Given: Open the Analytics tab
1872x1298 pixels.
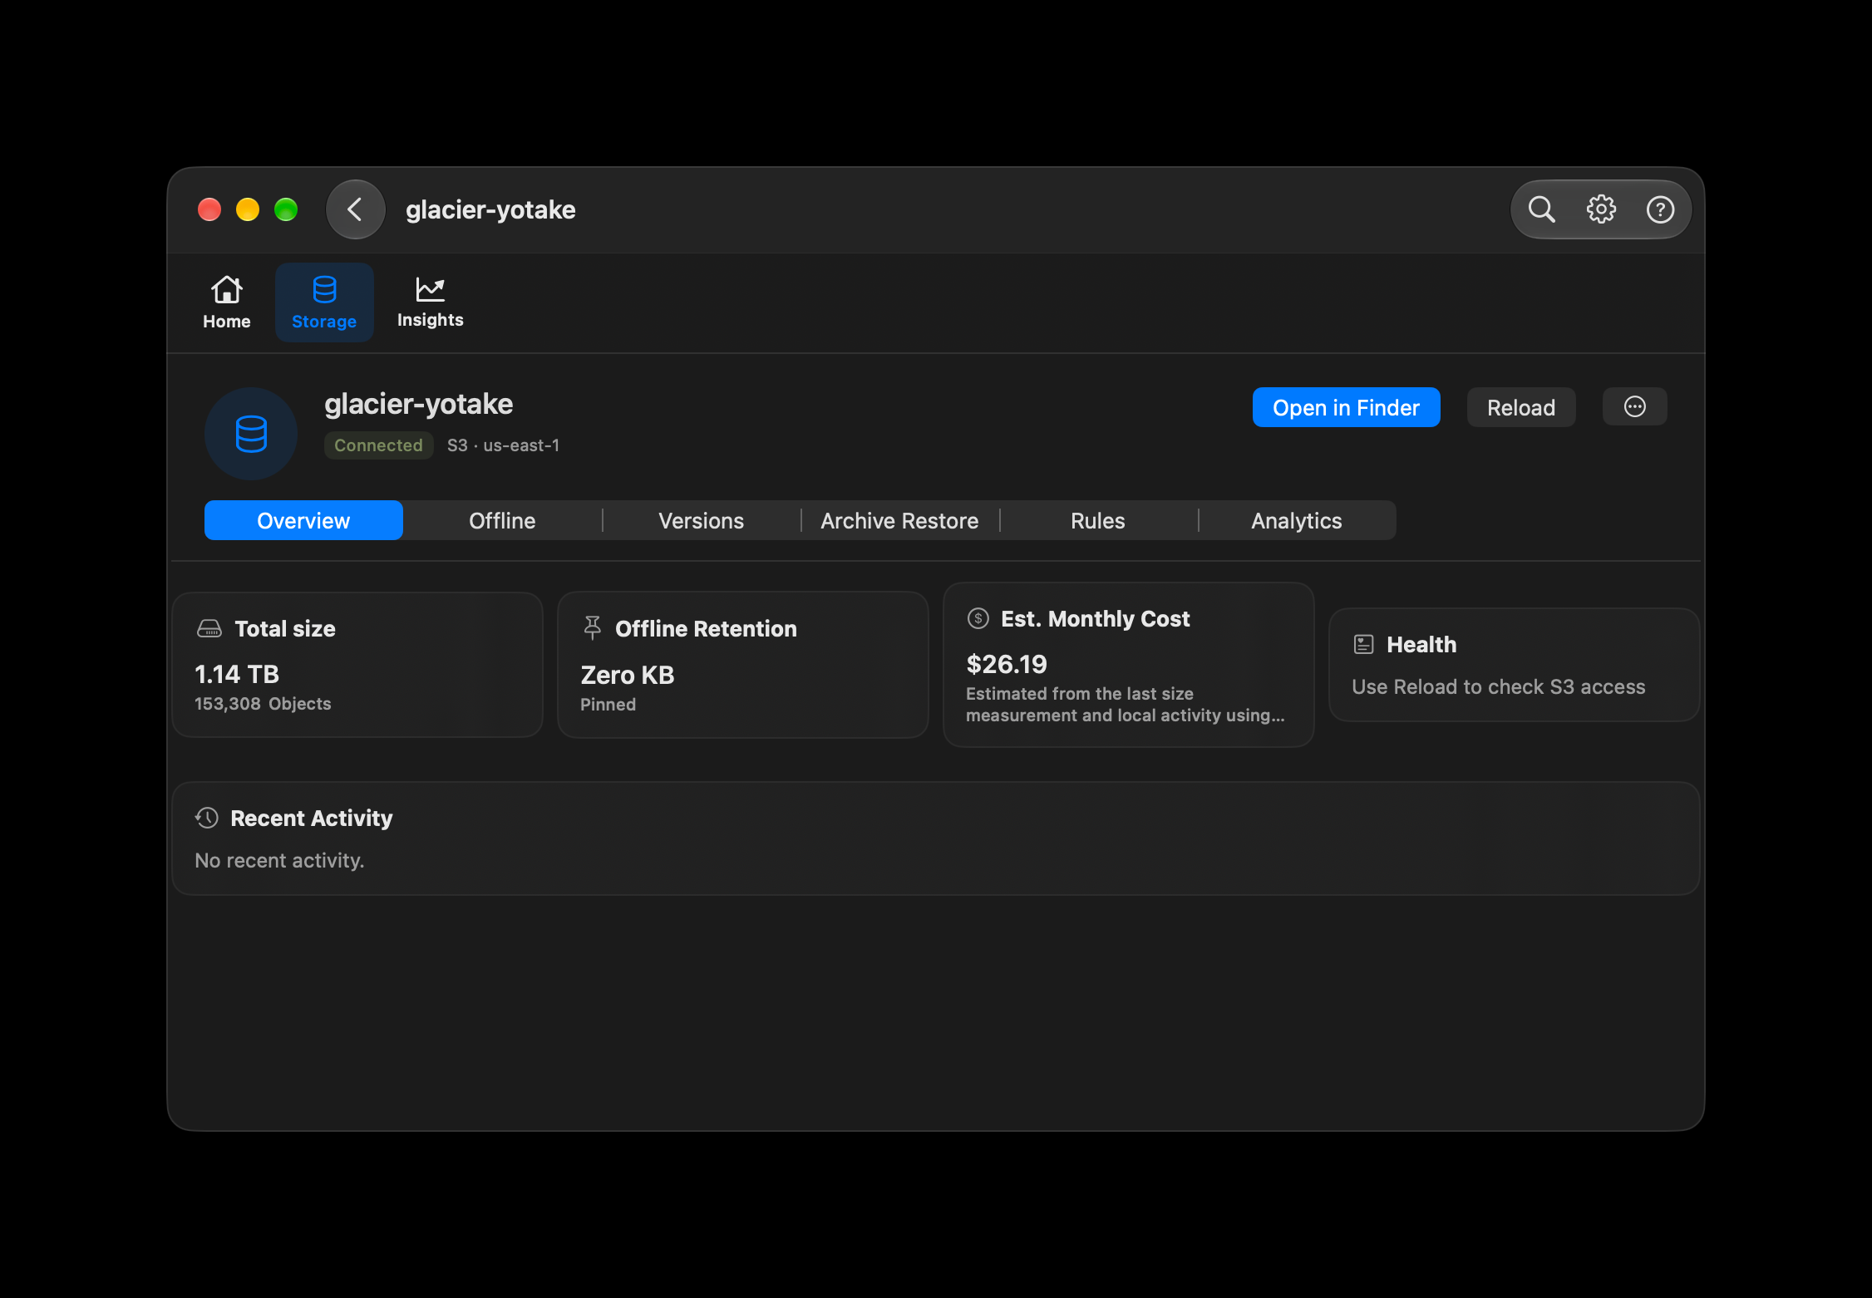Looking at the screenshot, I should click(1296, 520).
